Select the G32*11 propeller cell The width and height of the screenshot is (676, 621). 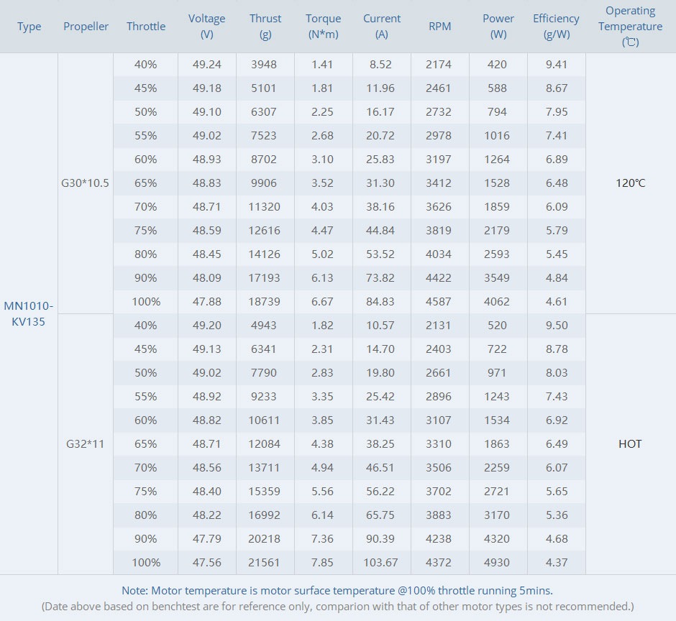click(x=86, y=443)
